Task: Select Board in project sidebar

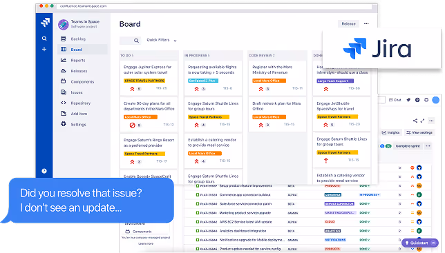Action: click(x=82, y=50)
